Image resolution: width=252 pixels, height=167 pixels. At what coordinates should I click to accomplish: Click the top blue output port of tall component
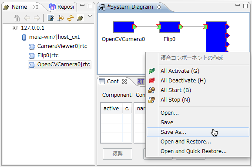point(228,27)
